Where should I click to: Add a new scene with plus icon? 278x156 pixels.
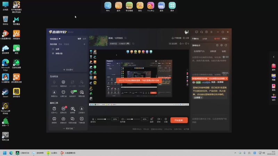pyautogui.click(x=84, y=44)
